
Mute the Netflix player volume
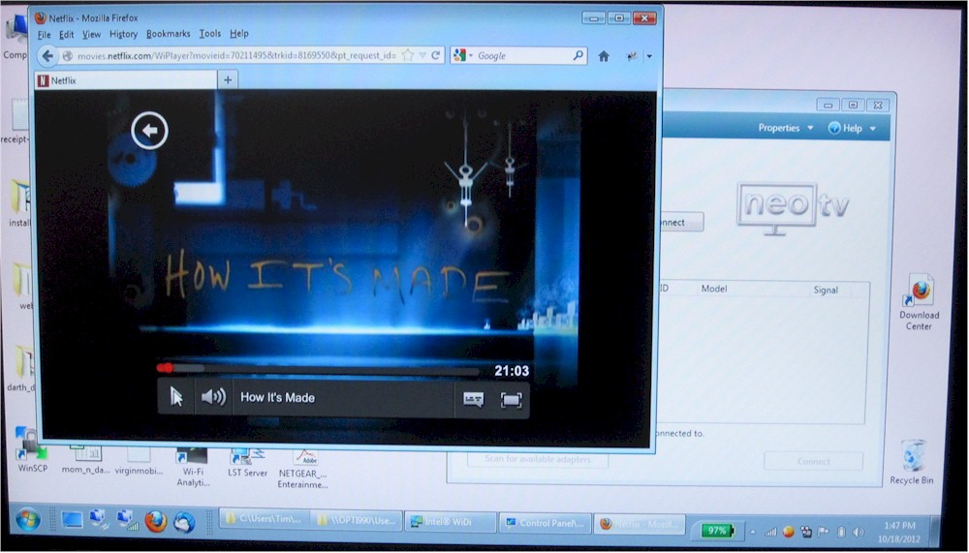(x=214, y=397)
